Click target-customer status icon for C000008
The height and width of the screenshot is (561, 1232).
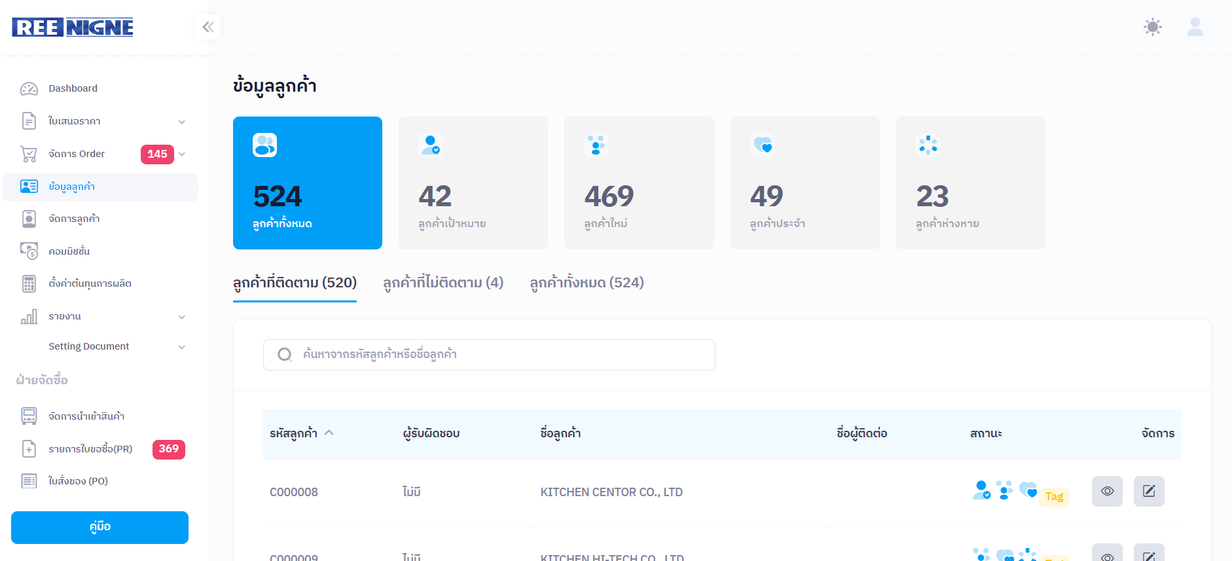[981, 490]
